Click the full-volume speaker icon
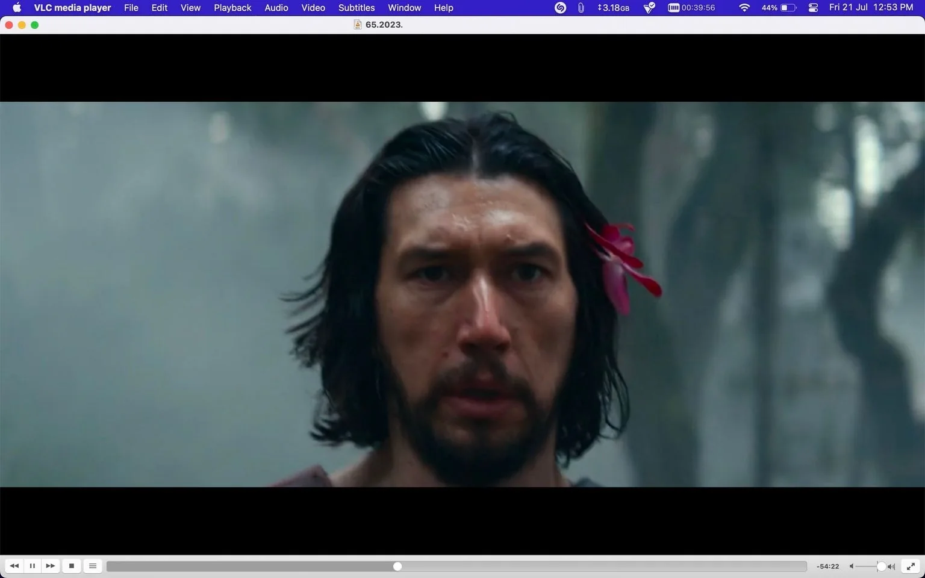The height and width of the screenshot is (578, 925). [891, 566]
